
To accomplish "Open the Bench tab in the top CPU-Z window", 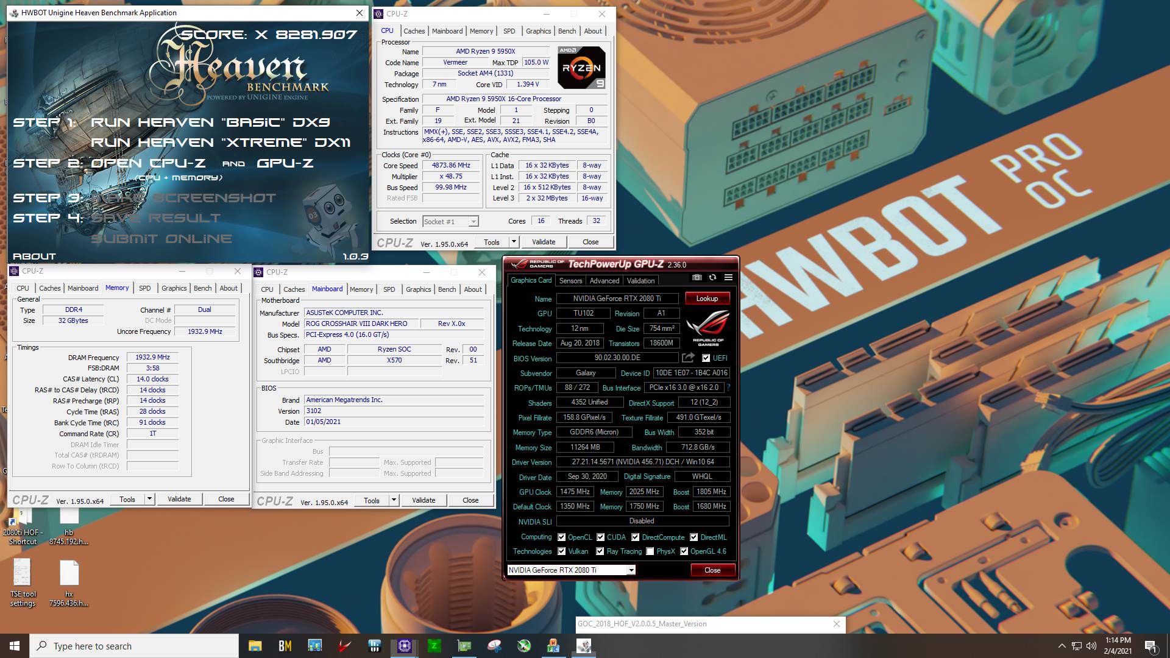I will point(567,31).
